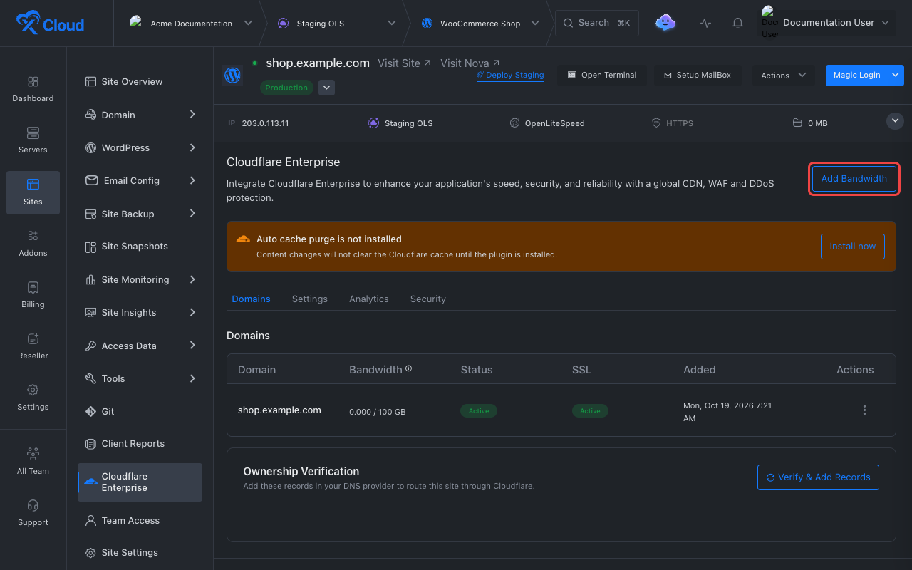912x570 pixels.
Task: Open the Magic Login dropdown arrow
Action: (896, 75)
